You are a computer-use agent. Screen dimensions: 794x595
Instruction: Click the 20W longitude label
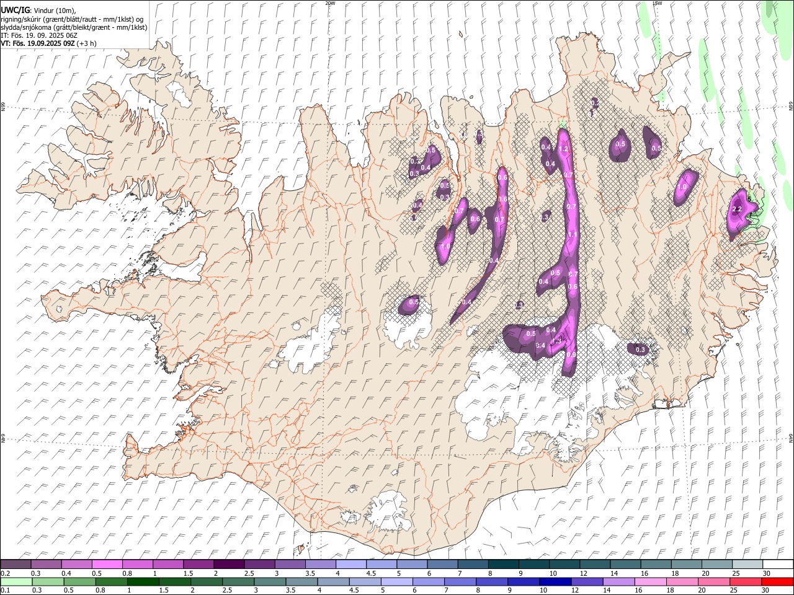[330, 3]
